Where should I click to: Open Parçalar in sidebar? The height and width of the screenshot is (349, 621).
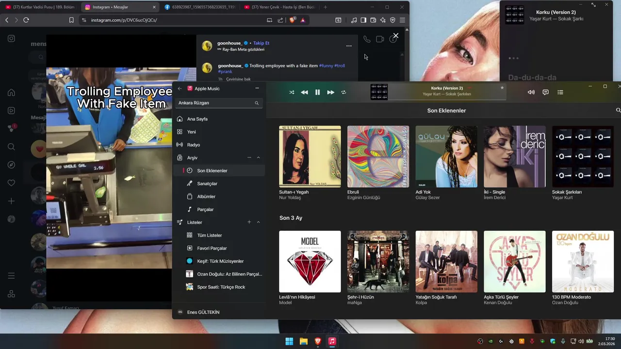click(219, 209)
